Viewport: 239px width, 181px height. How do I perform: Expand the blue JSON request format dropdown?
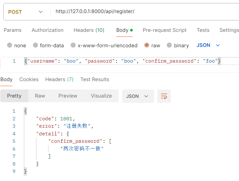tap(208, 45)
